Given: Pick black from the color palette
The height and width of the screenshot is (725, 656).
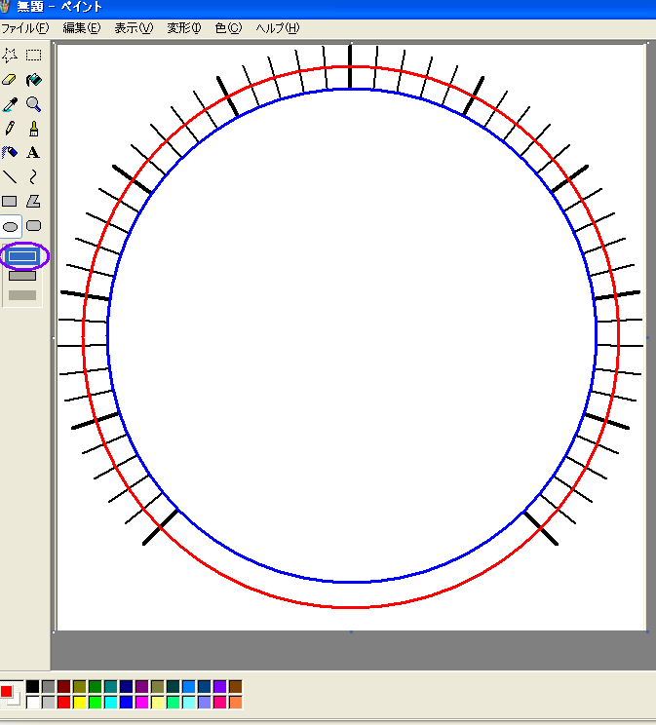Looking at the screenshot, I should 32,686.
